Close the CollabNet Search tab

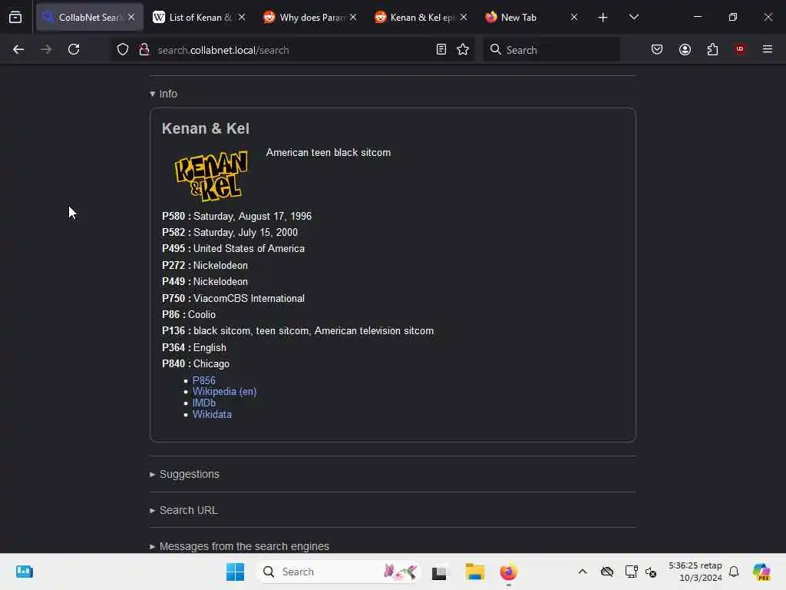(x=131, y=17)
